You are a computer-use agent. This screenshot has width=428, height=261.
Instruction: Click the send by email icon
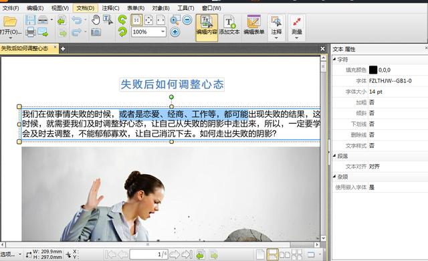43,32
